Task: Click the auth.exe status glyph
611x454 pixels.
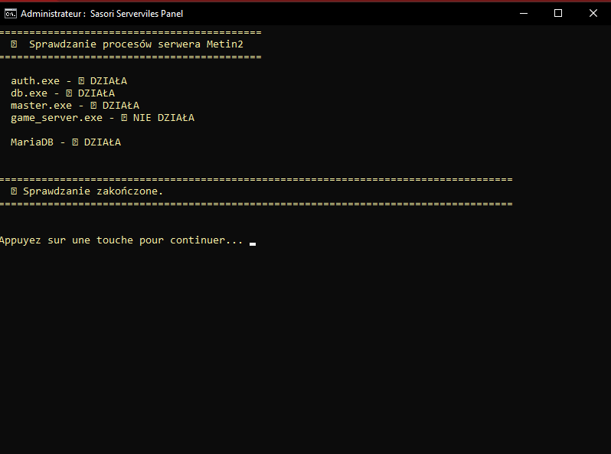Action: coord(81,81)
